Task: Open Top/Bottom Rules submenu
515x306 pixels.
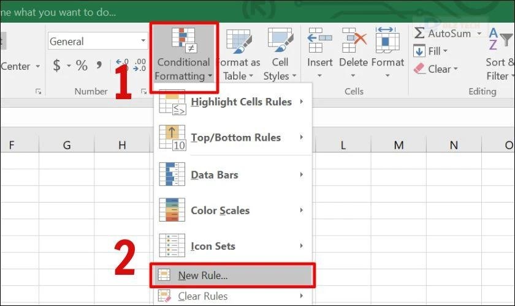Action: point(233,138)
